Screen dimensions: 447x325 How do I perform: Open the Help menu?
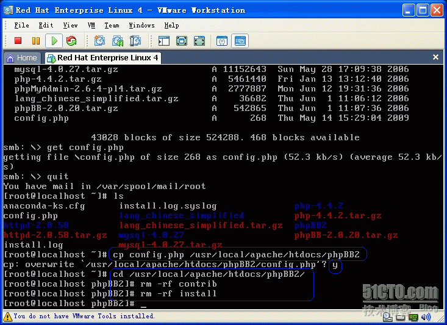[x=171, y=26]
